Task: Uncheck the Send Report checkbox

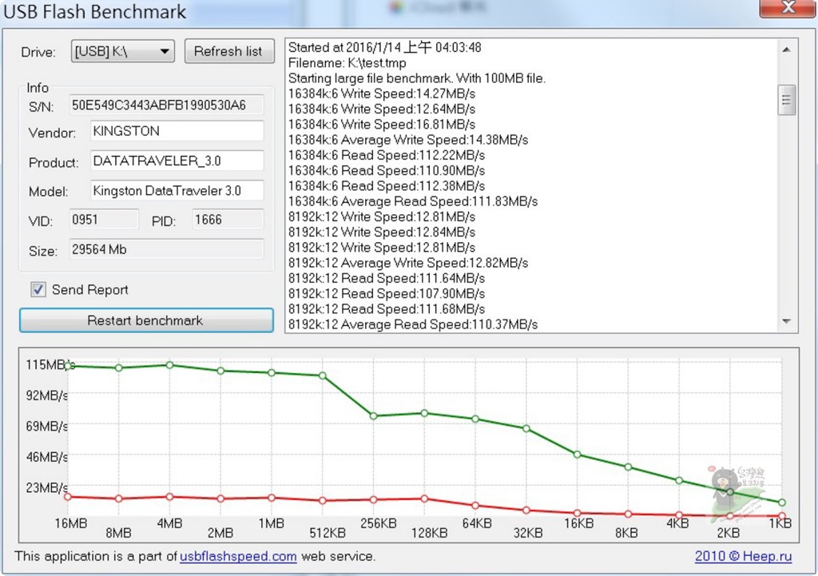Action: click(x=38, y=289)
